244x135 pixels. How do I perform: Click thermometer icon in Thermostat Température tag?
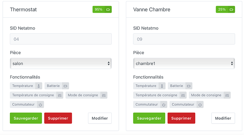39,86
